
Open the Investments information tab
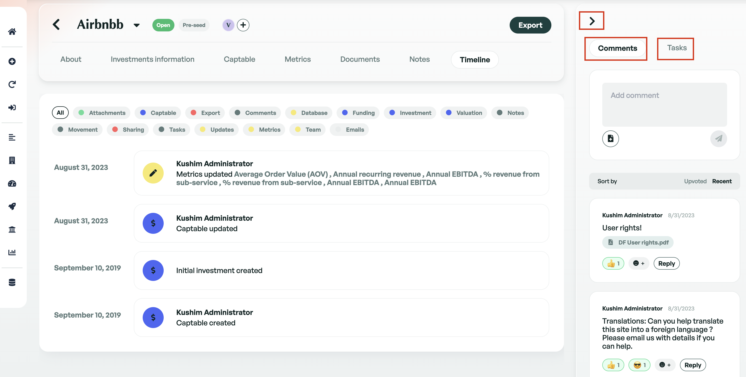(x=152, y=59)
